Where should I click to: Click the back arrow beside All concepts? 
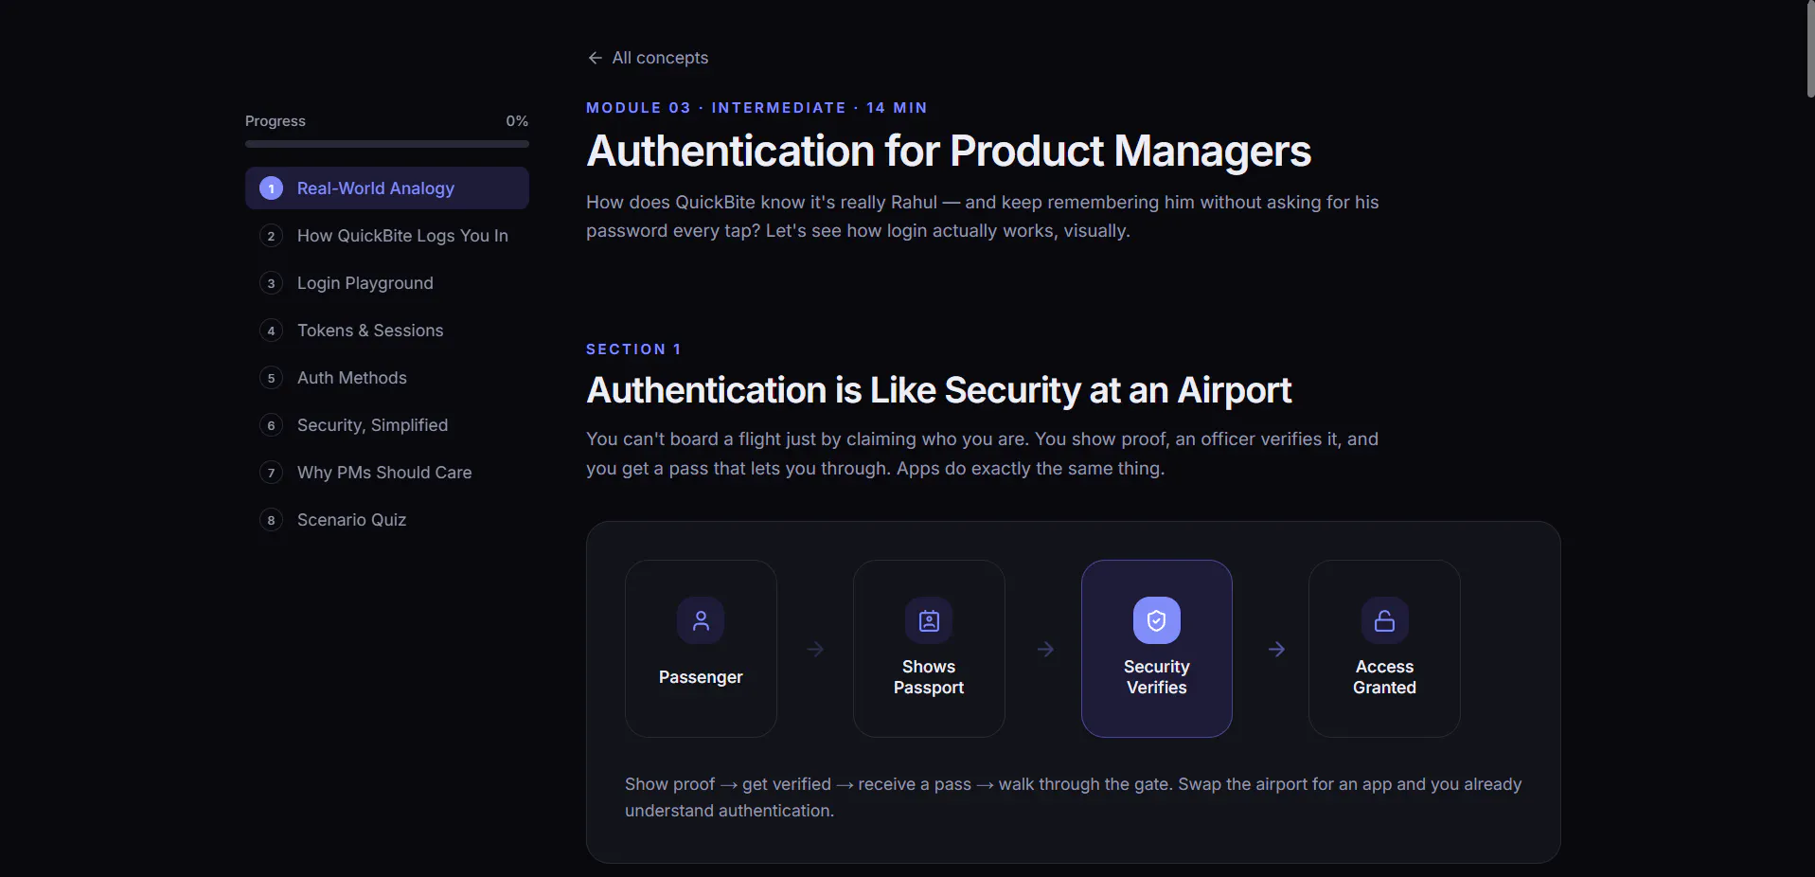coord(595,58)
